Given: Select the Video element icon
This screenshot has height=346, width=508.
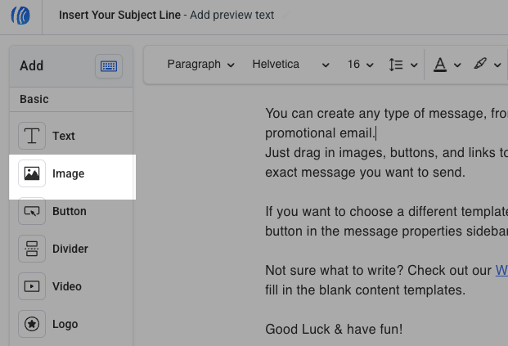Looking at the screenshot, I should tap(32, 286).
